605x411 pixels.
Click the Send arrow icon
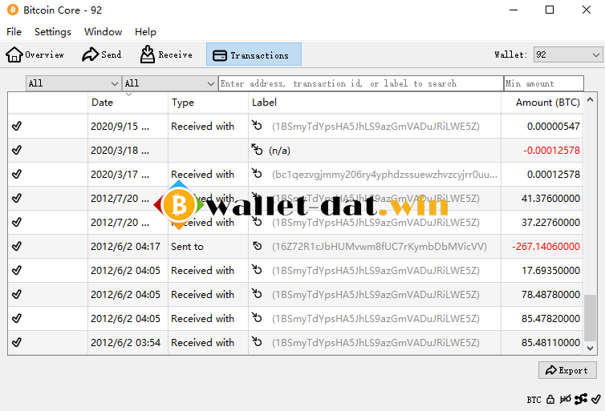[x=91, y=54]
